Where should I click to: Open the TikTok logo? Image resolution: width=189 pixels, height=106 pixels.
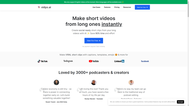point(43,61)
